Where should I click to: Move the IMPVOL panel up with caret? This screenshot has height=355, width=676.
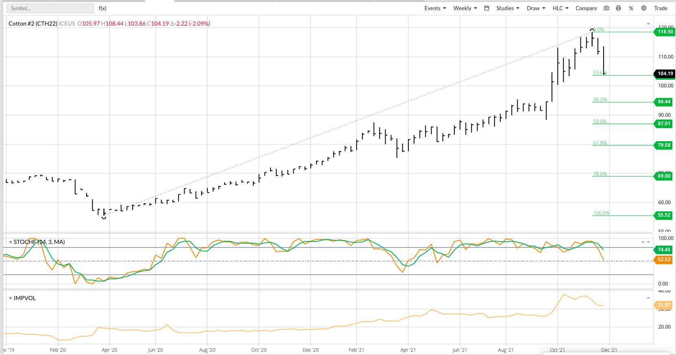coord(648,298)
